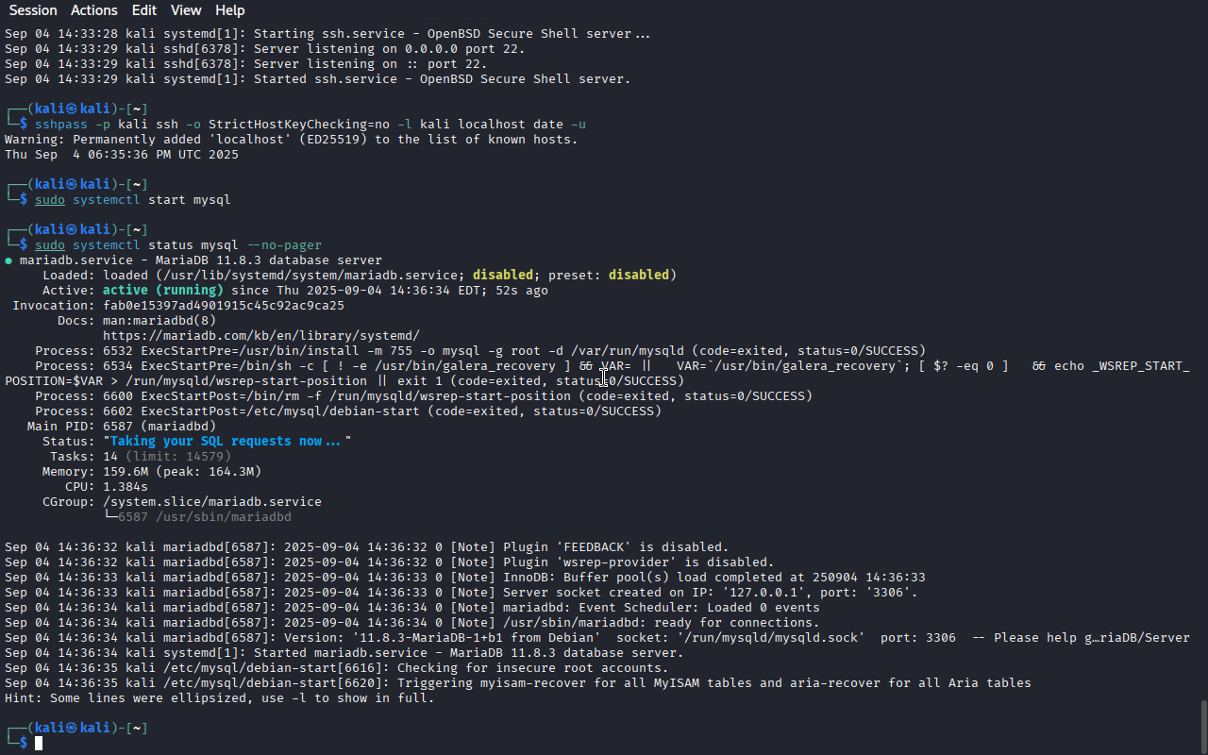The height and width of the screenshot is (755, 1208).
Task: Open the Session menu
Action: pos(33,10)
